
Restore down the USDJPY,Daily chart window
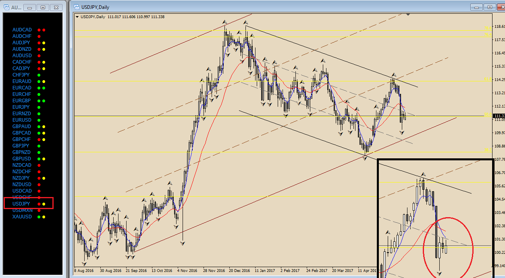coord(490,7)
